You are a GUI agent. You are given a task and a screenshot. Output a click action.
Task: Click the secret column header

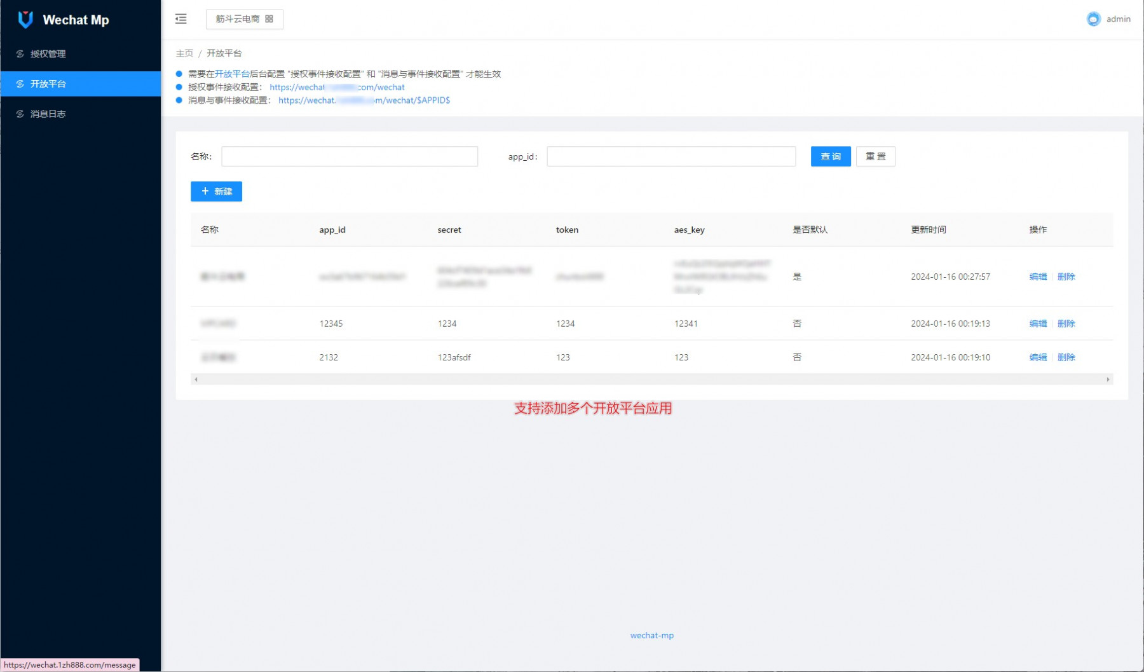[x=449, y=230]
